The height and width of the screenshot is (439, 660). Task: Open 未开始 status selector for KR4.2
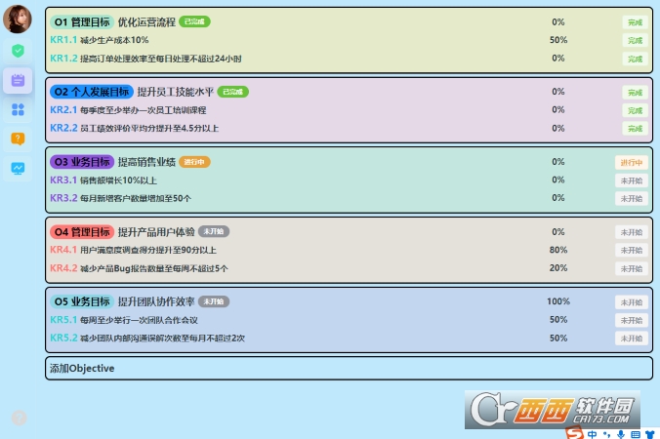[x=632, y=268]
